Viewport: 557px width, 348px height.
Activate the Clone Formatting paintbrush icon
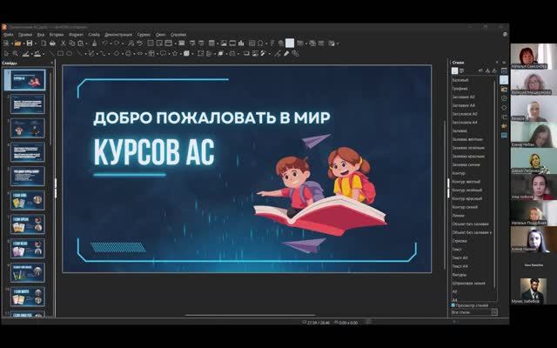point(95,43)
